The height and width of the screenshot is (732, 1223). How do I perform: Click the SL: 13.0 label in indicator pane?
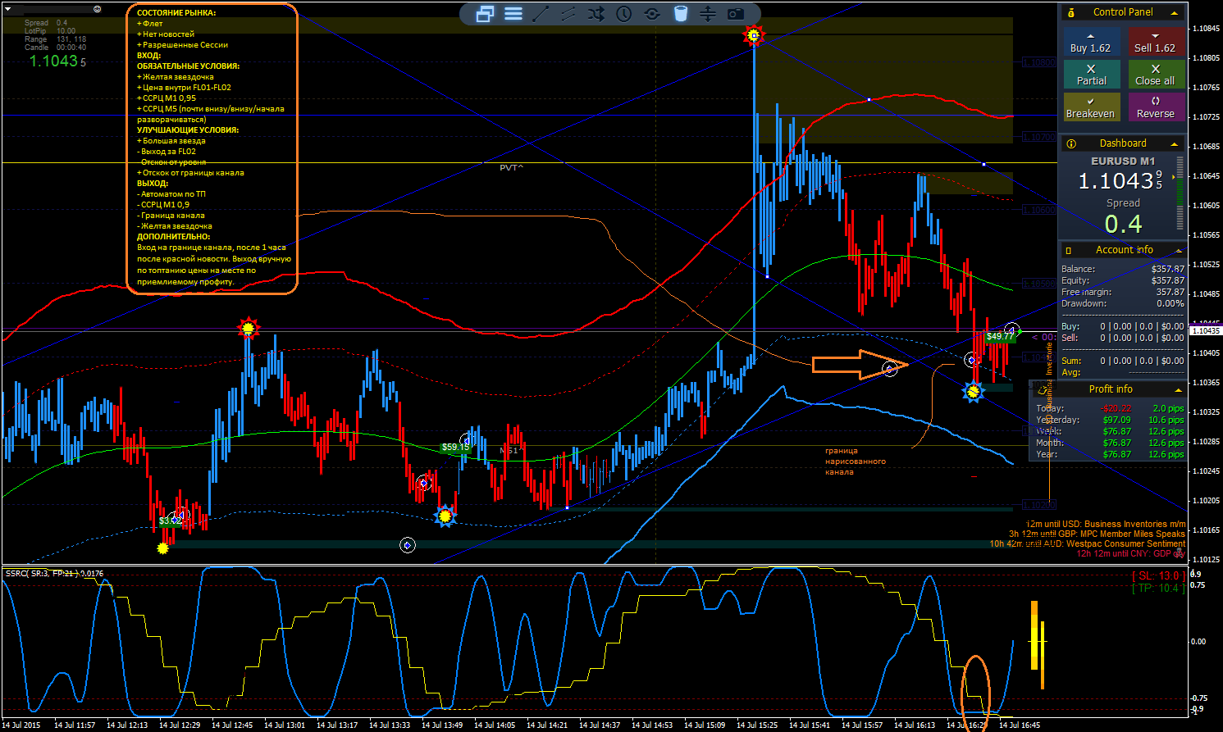click(x=1157, y=576)
